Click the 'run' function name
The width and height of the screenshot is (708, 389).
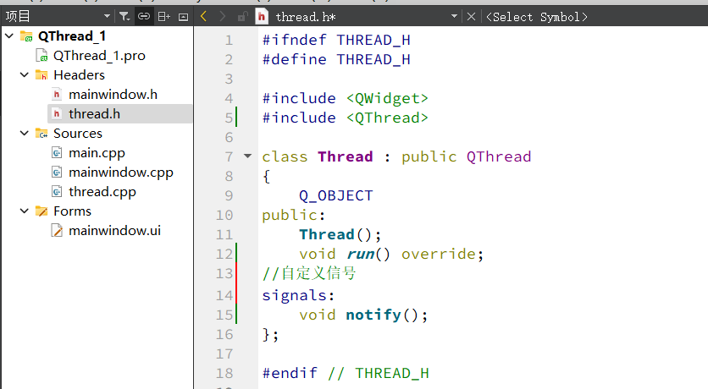point(360,254)
